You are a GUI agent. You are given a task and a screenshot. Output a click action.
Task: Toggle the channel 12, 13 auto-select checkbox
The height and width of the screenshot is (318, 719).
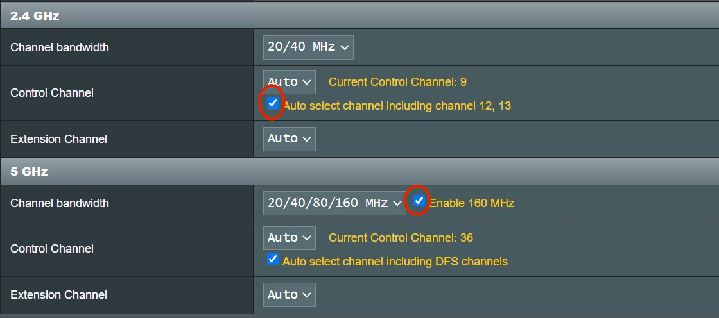pos(273,103)
